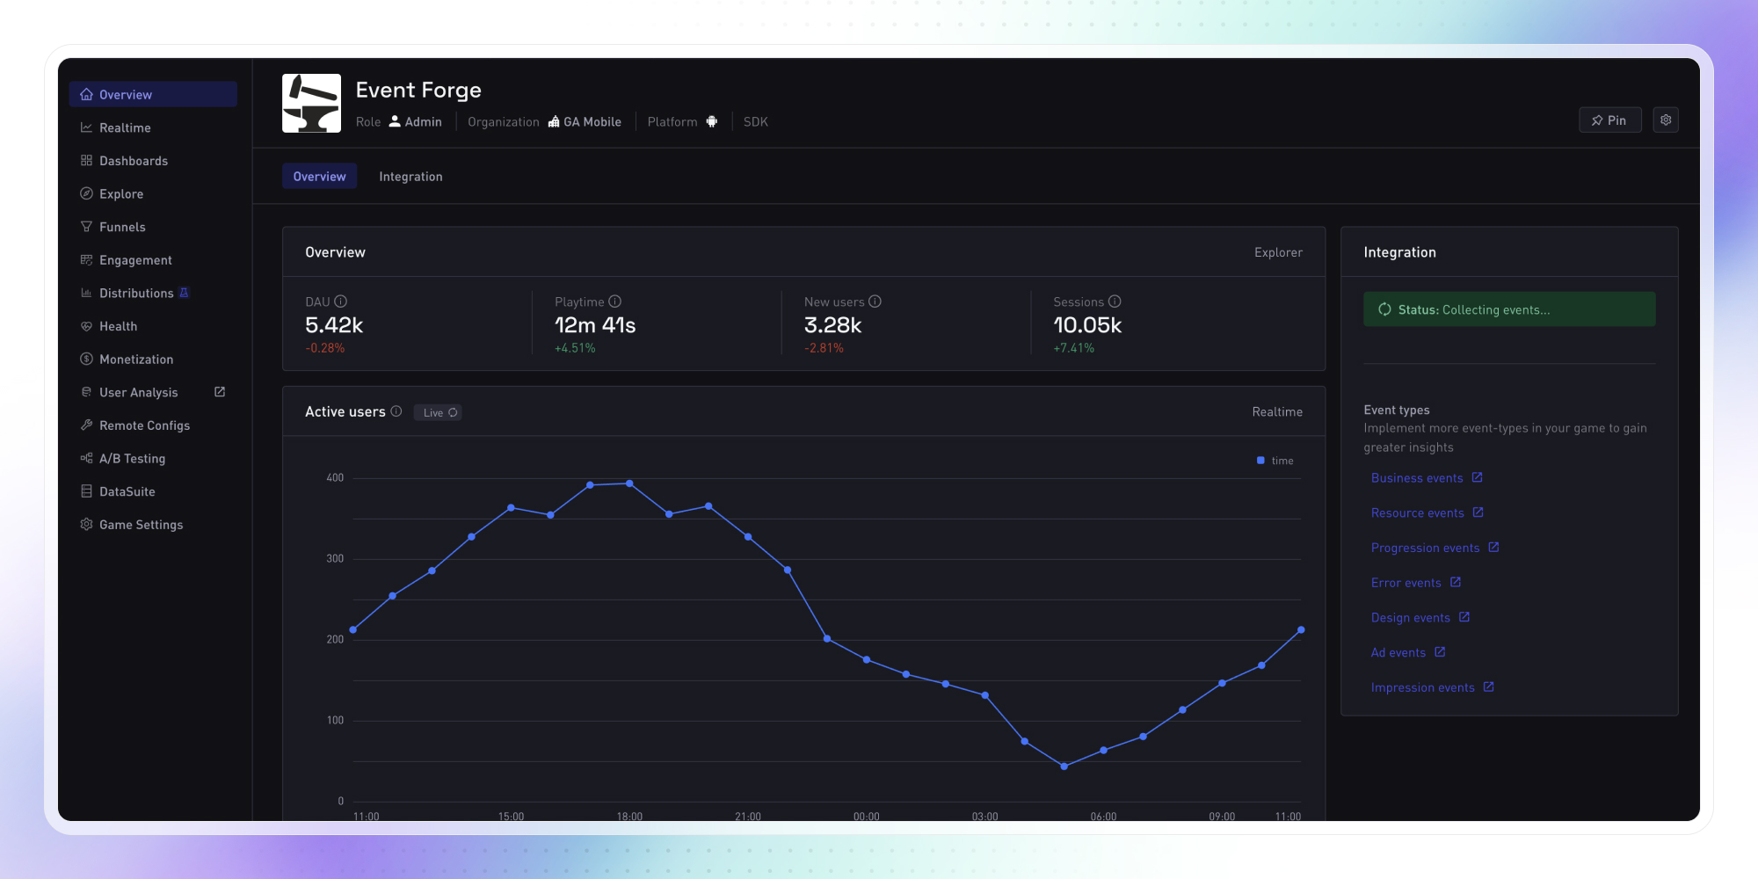Click the GA Mobile organization label
Viewport: 1758px width, 879px height.
(x=585, y=122)
